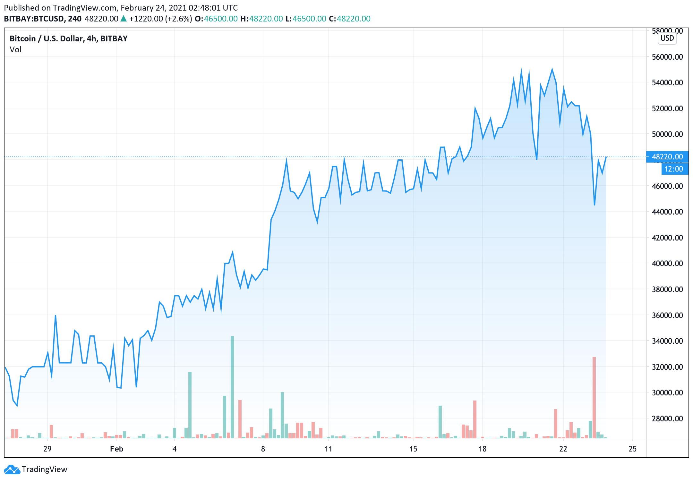
Task: Click the 44000.00 price axis label
Action: [x=667, y=212]
